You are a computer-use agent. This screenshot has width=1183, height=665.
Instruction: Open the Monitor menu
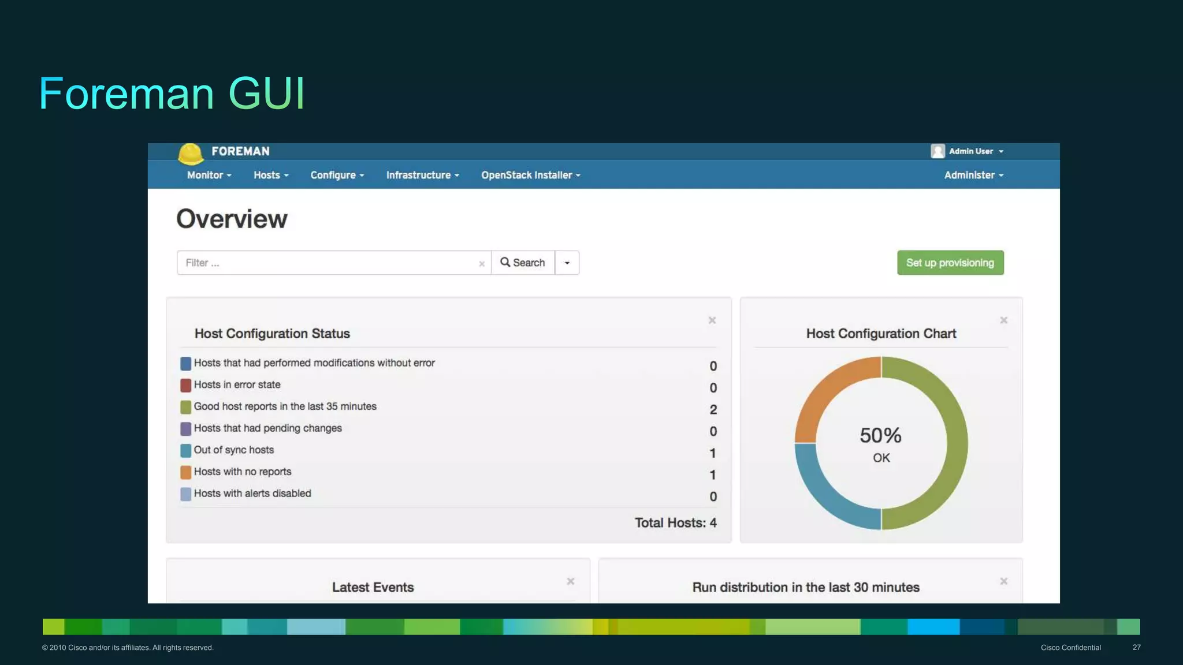point(209,175)
